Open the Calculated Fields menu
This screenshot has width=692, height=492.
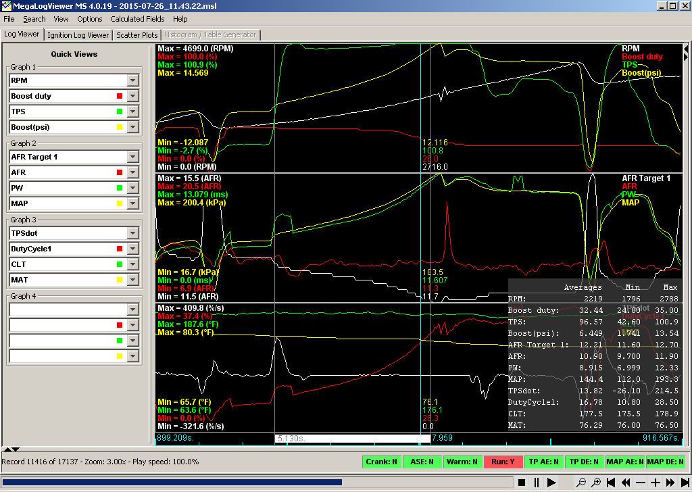point(137,19)
